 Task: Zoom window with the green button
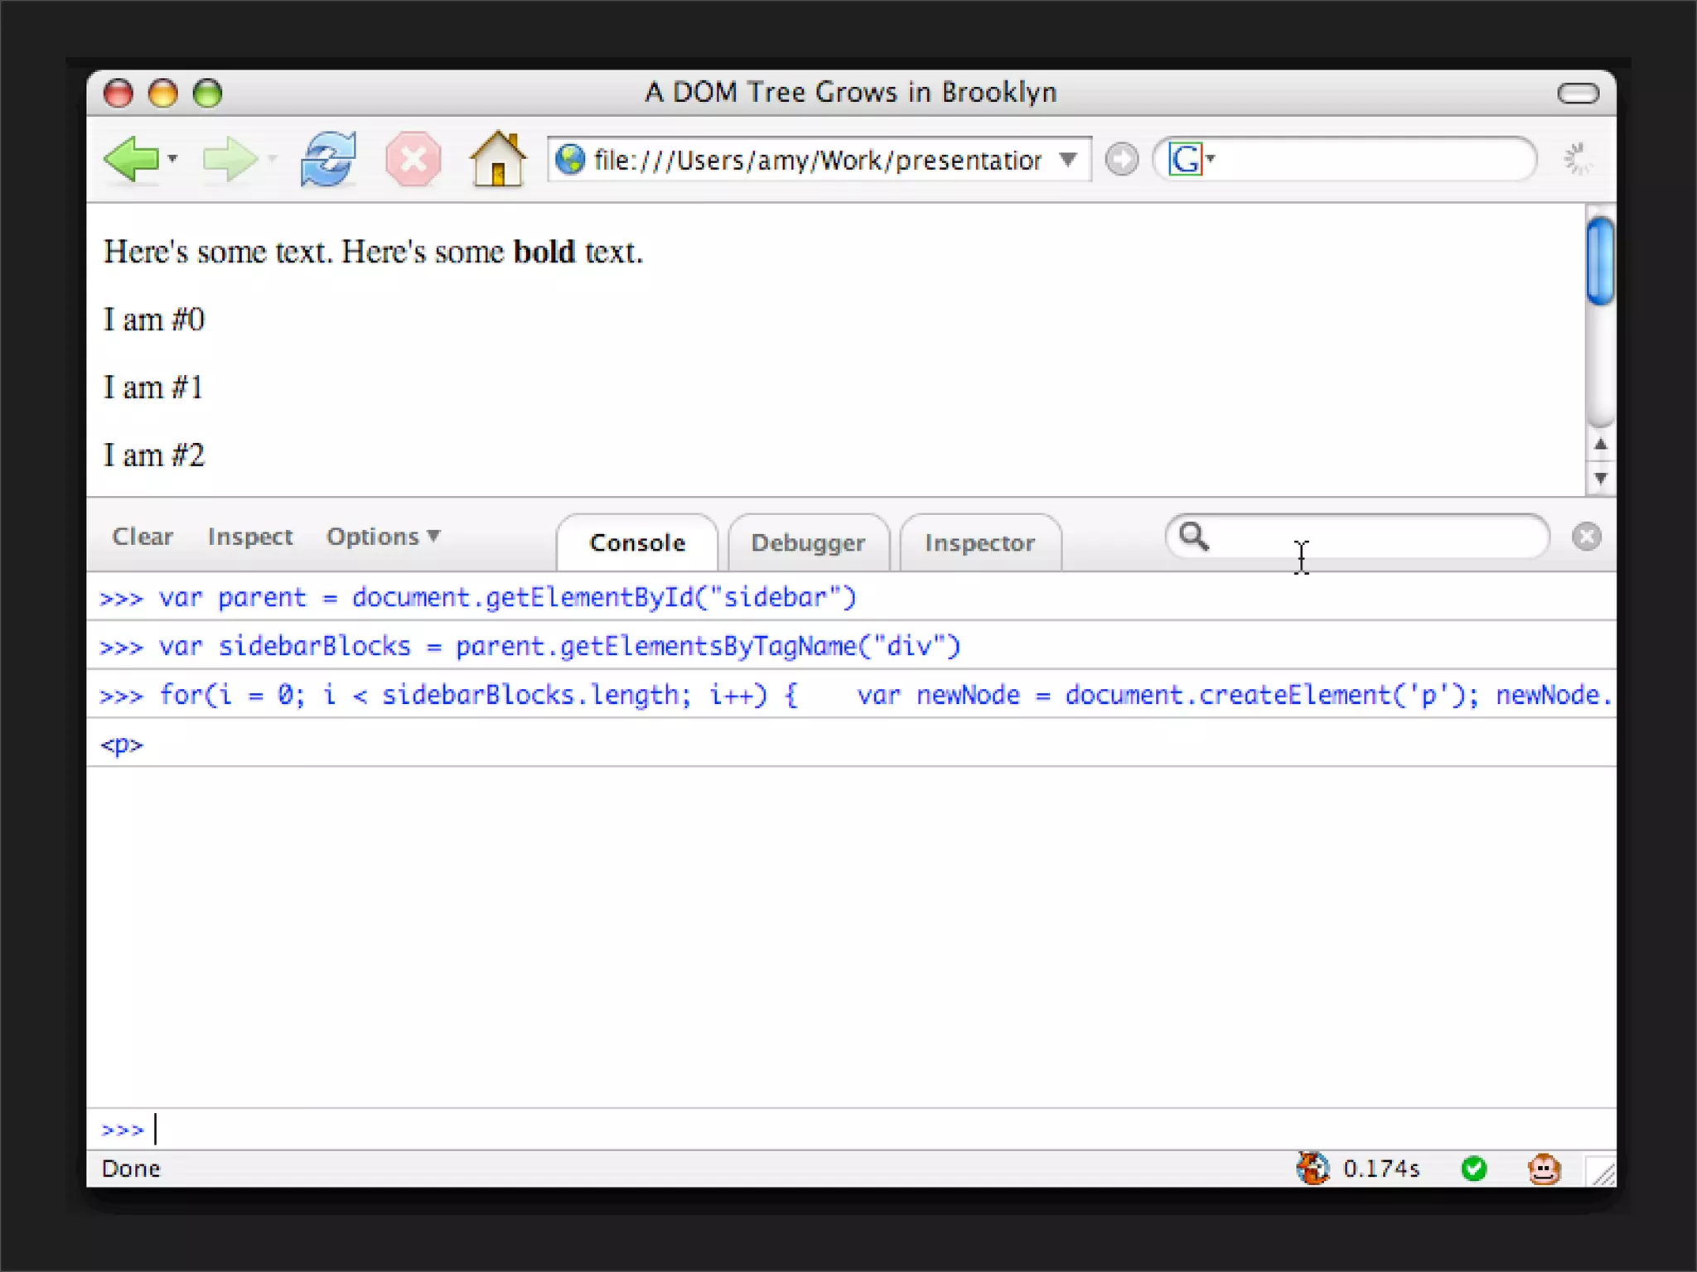pyautogui.click(x=207, y=93)
